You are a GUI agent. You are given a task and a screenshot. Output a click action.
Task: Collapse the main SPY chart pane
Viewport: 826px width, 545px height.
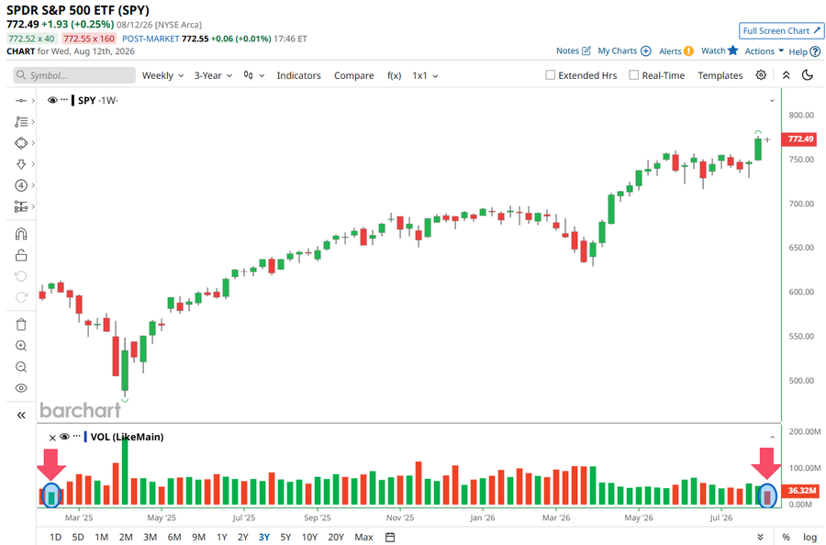(772, 100)
